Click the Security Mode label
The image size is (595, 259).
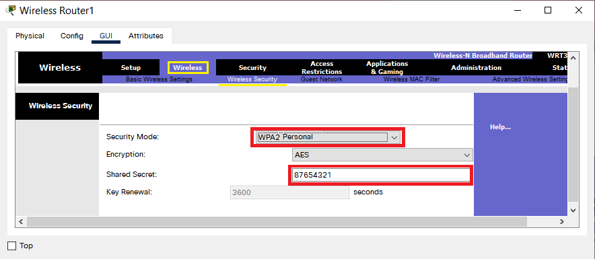133,137
